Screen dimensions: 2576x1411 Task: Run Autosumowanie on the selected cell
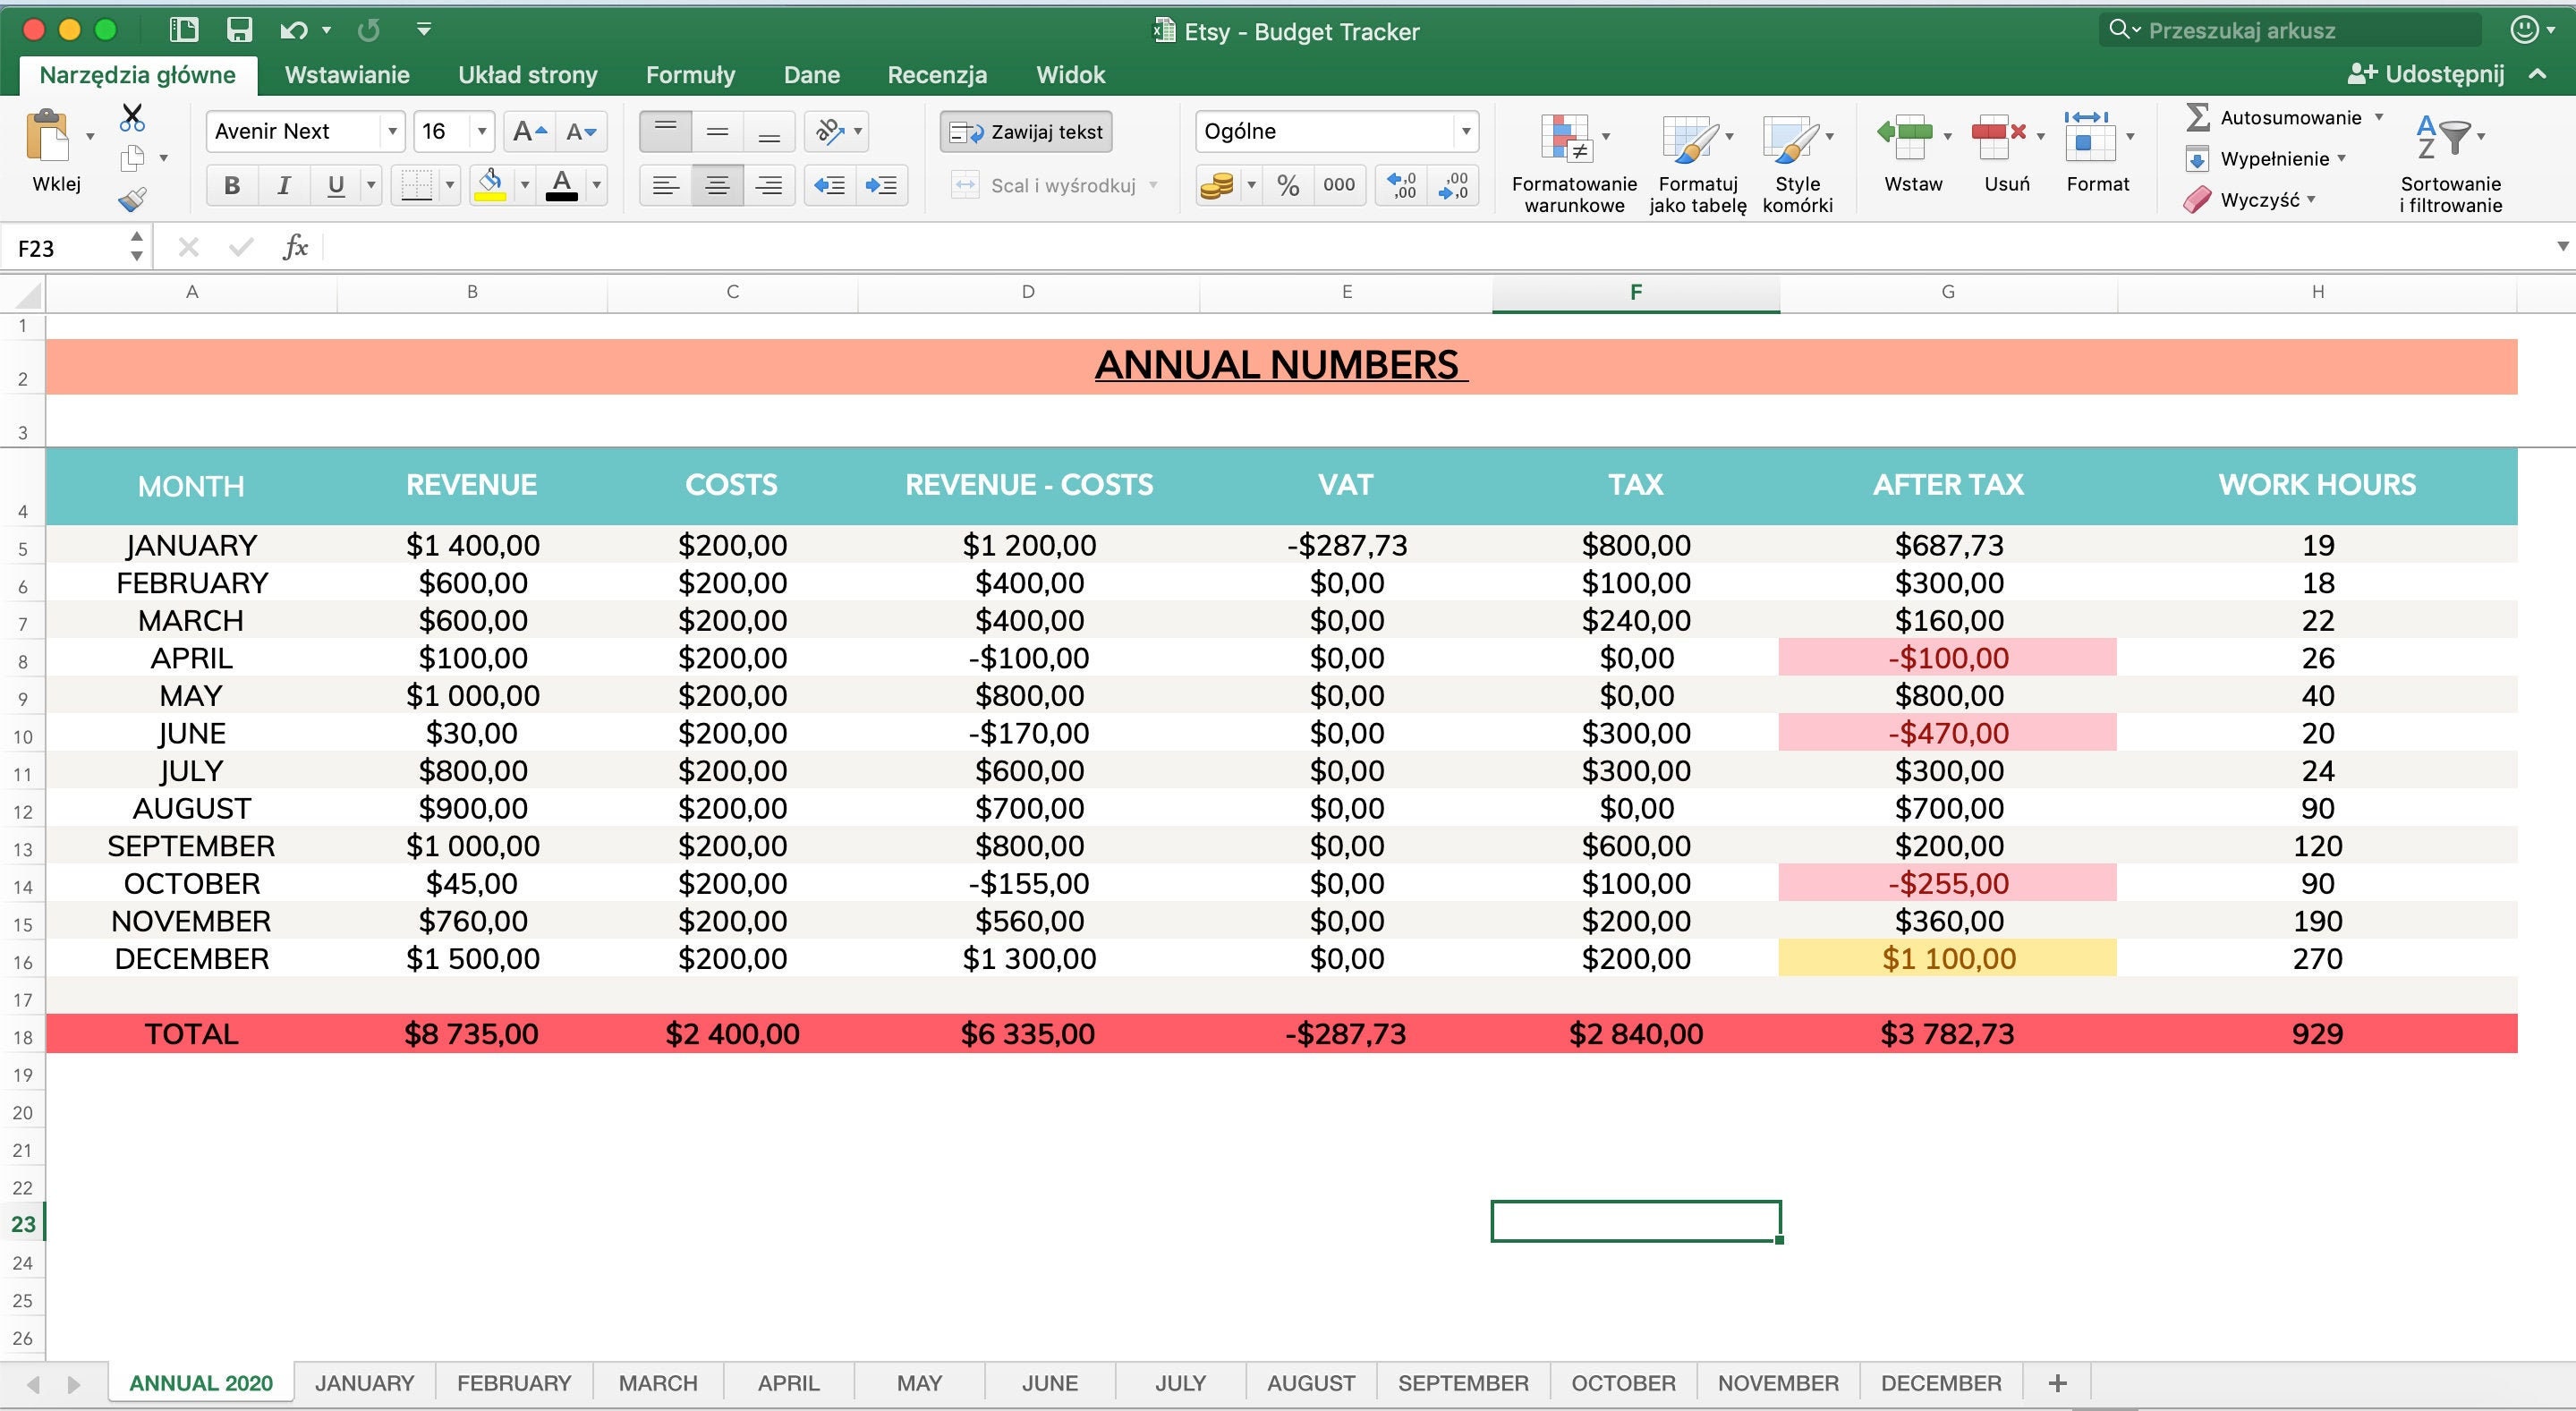(x=2285, y=117)
